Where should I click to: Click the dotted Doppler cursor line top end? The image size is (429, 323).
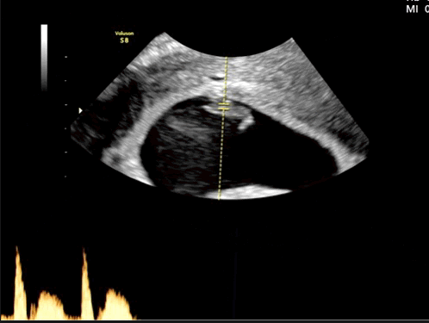[x=226, y=58]
